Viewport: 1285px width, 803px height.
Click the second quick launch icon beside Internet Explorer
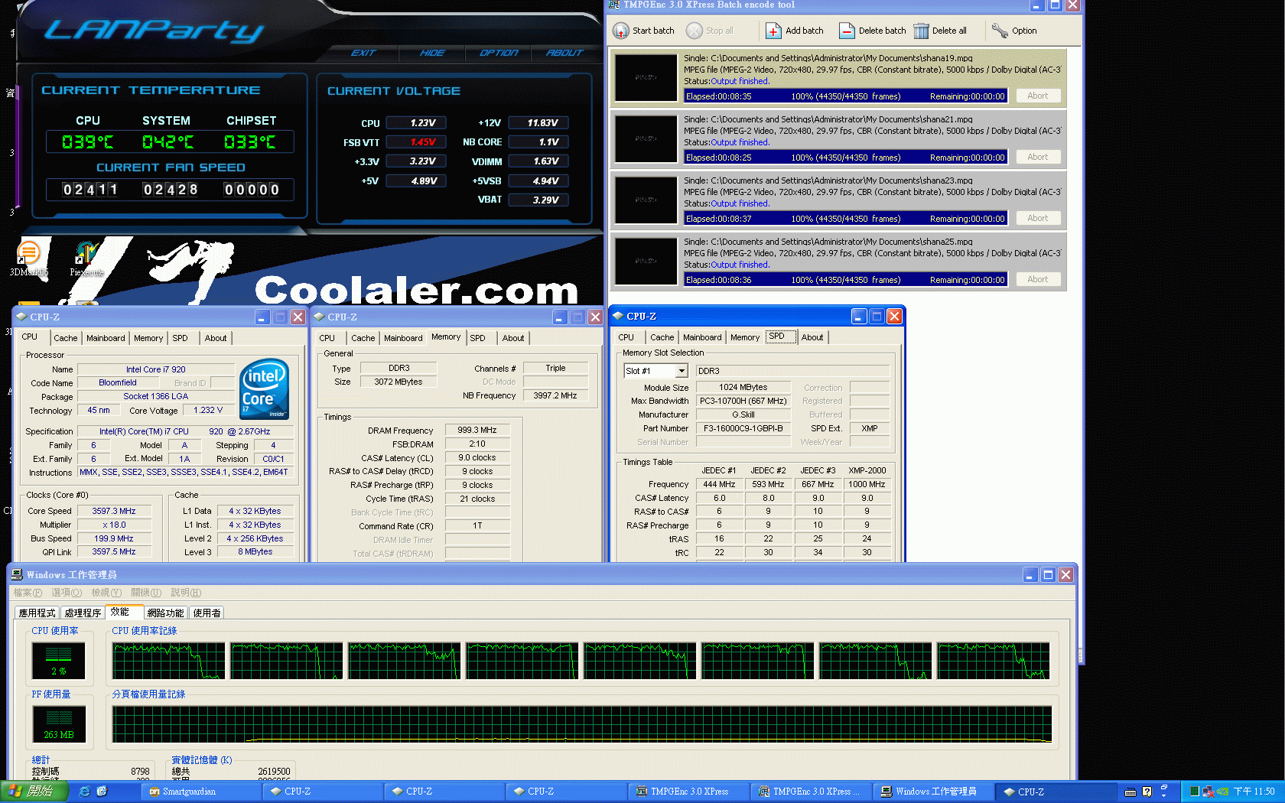click(x=102, y=792)
